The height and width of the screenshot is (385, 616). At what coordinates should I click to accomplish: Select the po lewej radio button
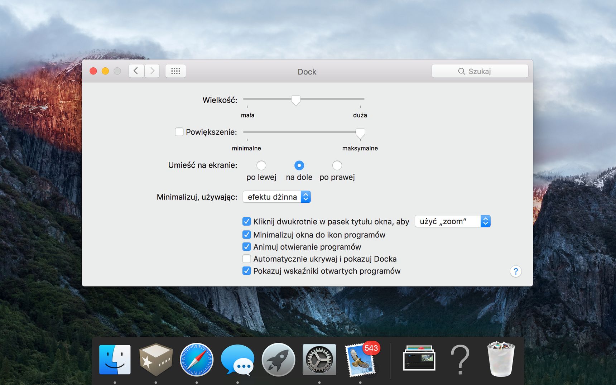[x=261, y=165]
